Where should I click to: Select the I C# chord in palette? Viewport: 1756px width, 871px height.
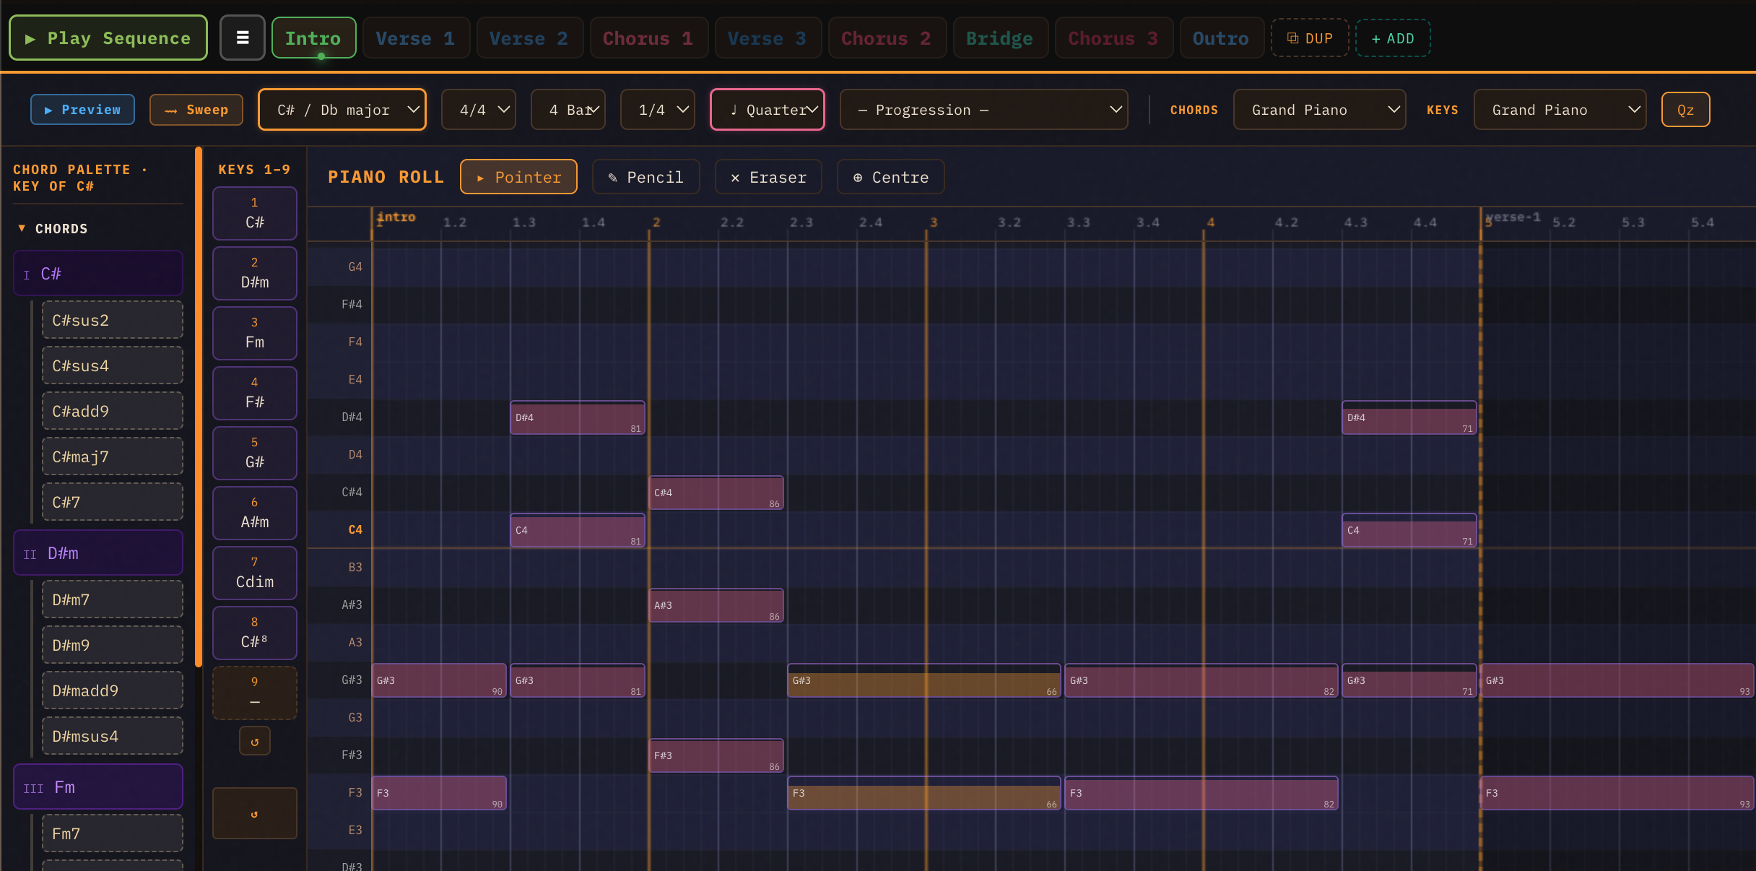pos(98,274)
